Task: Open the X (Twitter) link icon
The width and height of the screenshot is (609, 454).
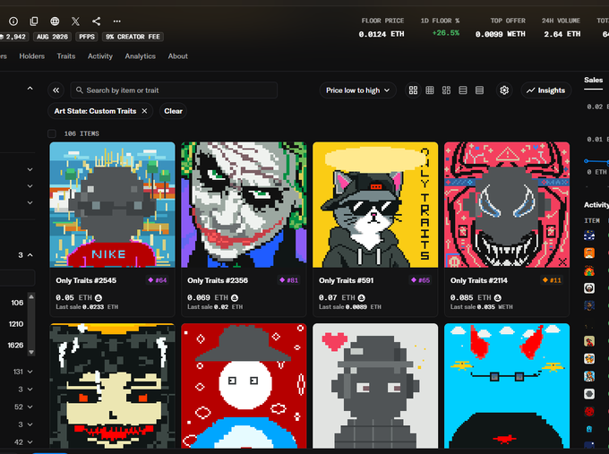Action: 75,21
